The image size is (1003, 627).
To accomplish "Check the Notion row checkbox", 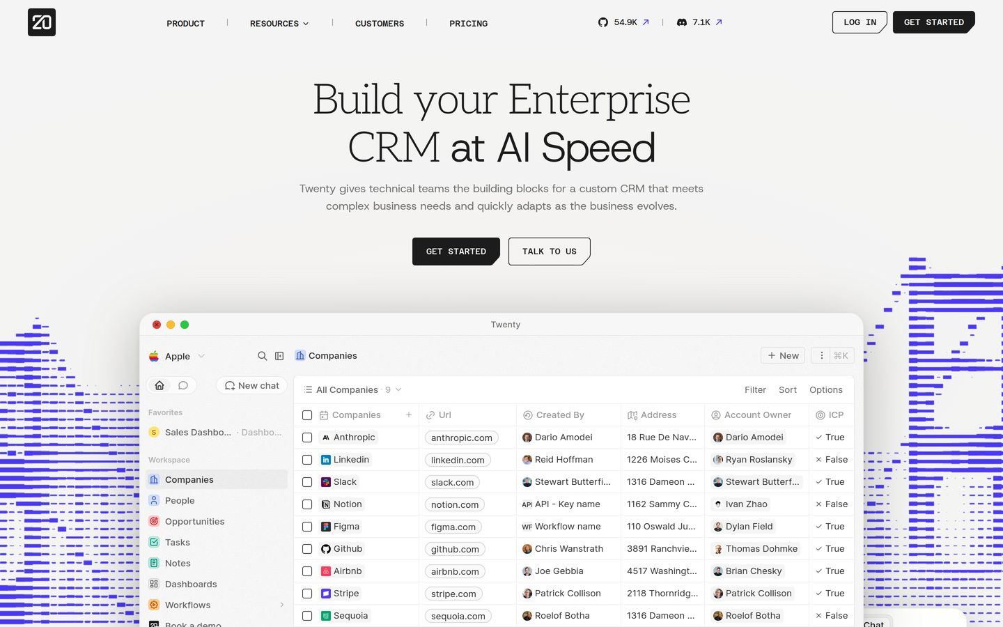I will [x=307, y=504].
